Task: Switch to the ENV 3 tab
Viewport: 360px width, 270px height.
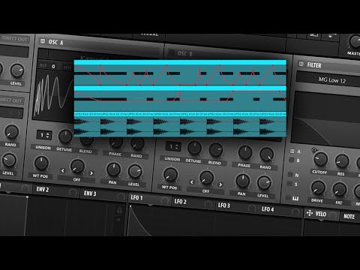Action: pyautogui.click(x=90, y=193)
